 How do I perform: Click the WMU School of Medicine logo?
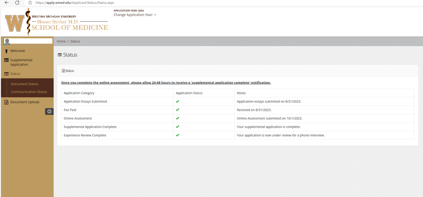point(57,22)
